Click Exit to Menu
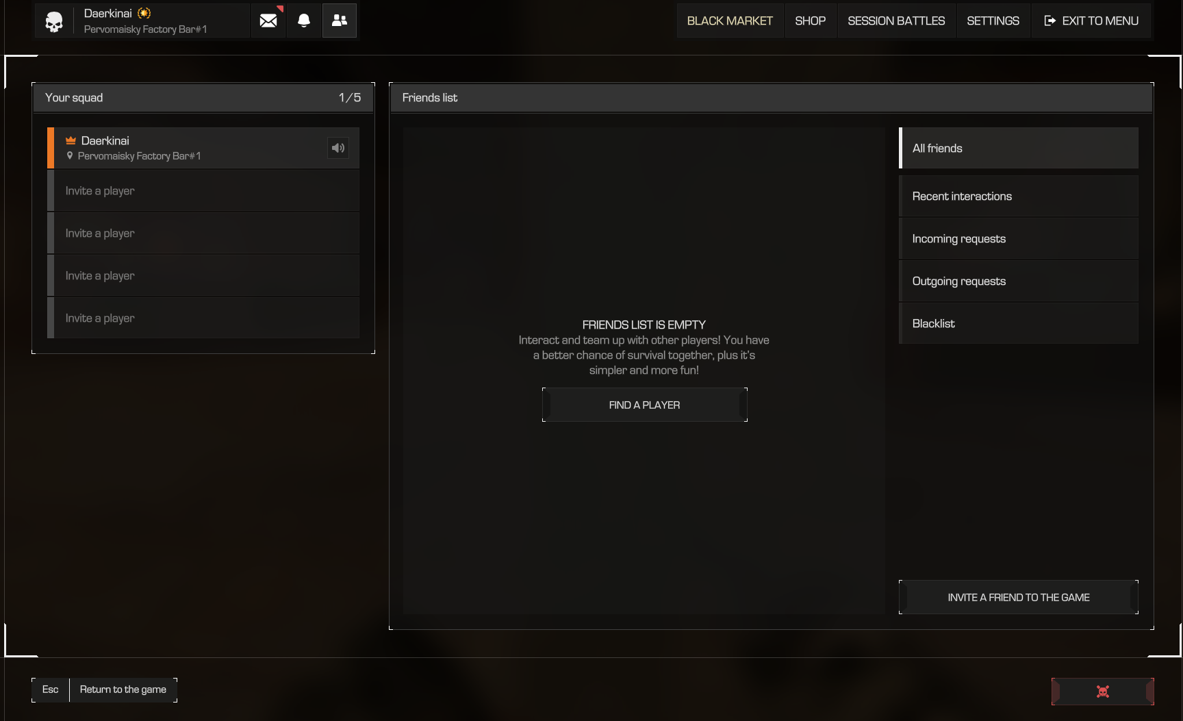 point(1091,21)
